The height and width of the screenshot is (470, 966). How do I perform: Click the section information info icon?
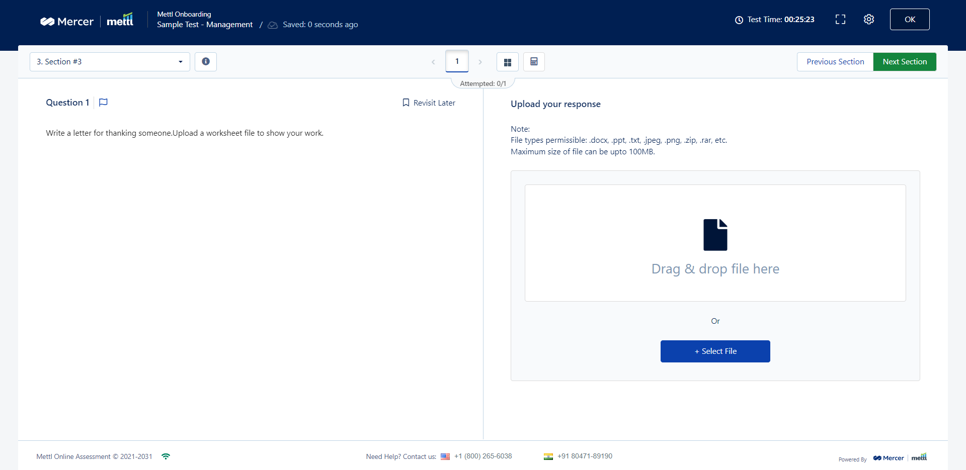tap(205, 61)
